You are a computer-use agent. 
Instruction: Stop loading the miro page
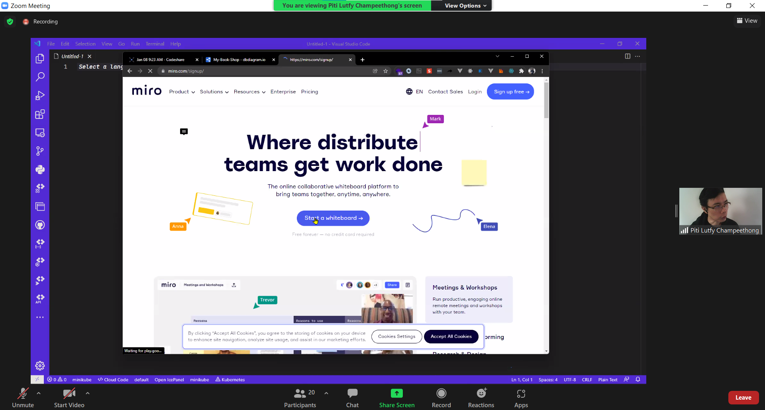[x=150, y=71]
